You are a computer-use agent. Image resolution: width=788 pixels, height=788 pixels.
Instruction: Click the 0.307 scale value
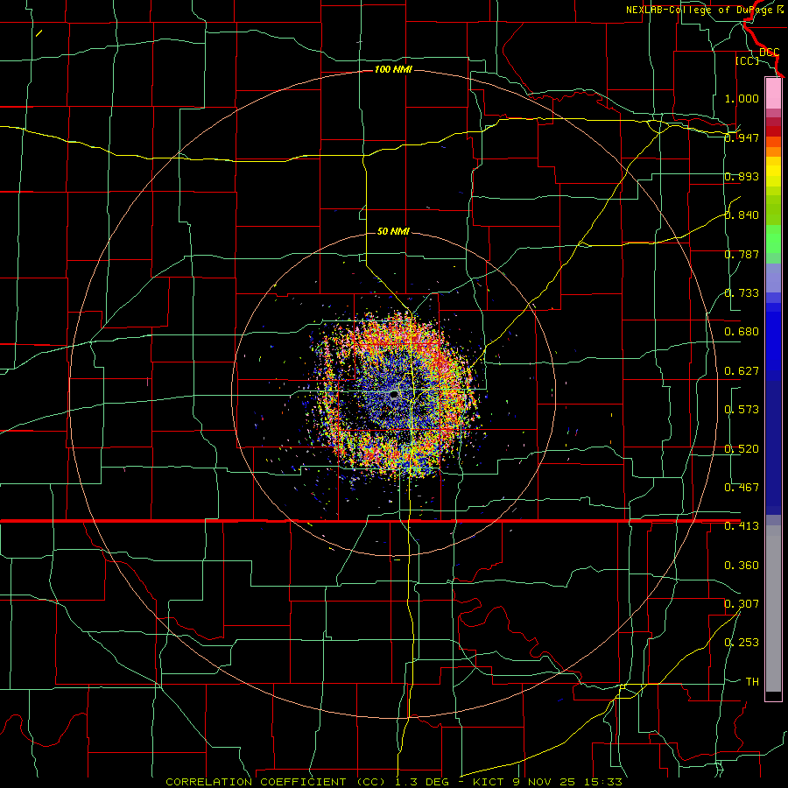coord(742,604)
